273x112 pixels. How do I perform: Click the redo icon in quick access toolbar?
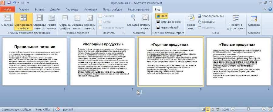[22, 3]
